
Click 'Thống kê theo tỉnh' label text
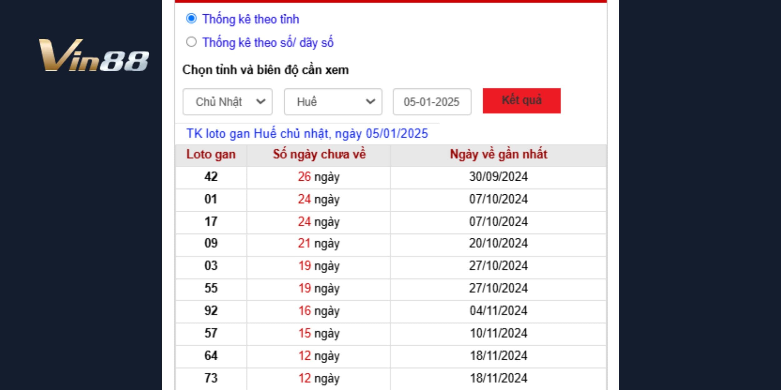251,19
